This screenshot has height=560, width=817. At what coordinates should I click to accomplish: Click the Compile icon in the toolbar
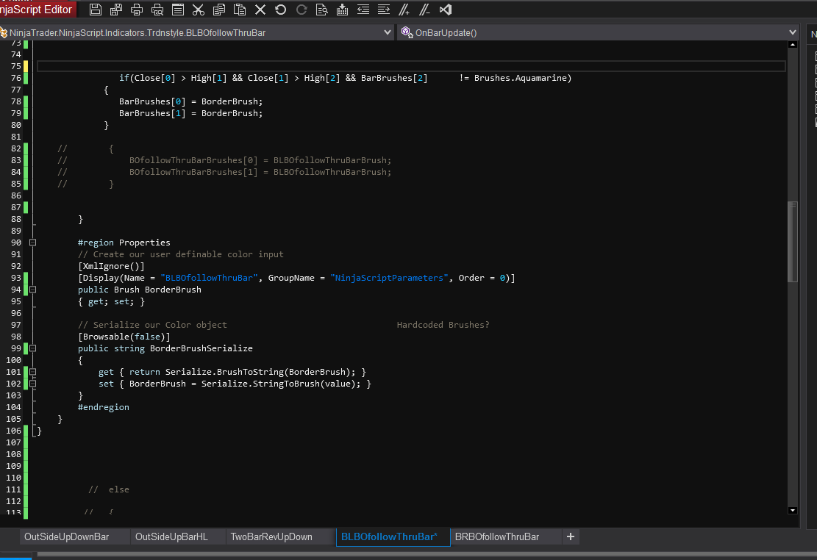[342, 10]
